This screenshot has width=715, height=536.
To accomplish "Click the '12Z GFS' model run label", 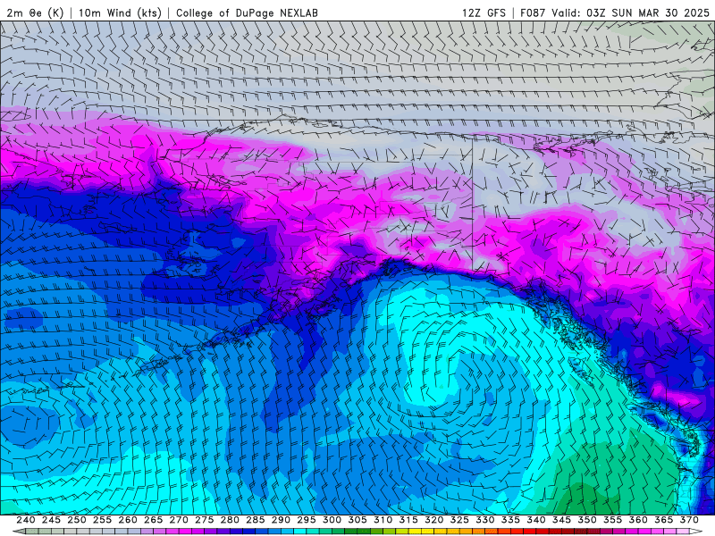I will coord(484,13).
